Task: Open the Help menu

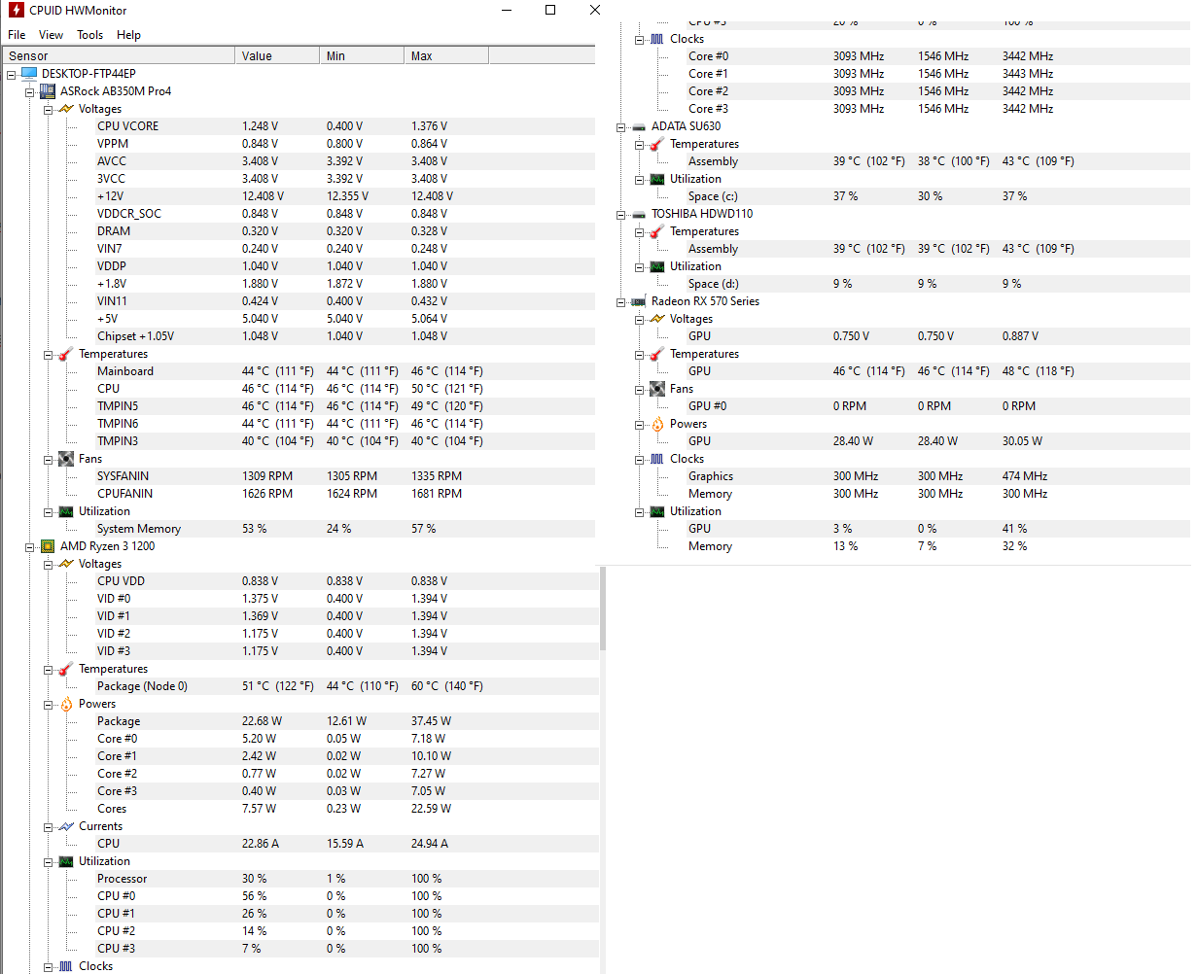Action: (128, 35)
